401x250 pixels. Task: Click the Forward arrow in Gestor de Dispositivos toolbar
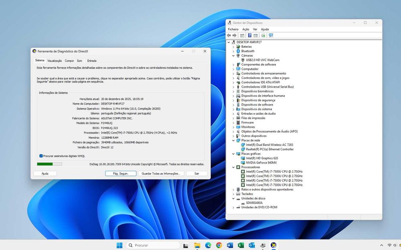point(234,35)
